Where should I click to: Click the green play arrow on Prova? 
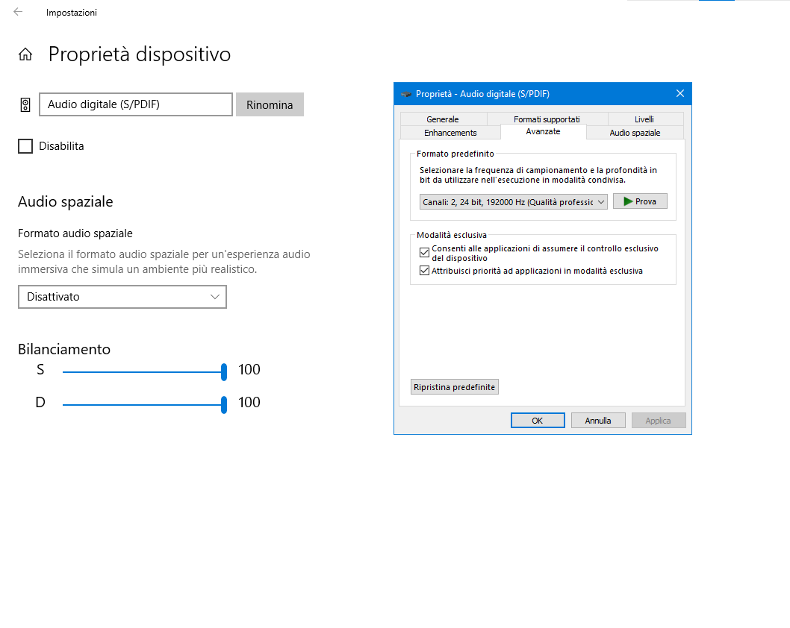pyautogui.click(x=628, y=201)
